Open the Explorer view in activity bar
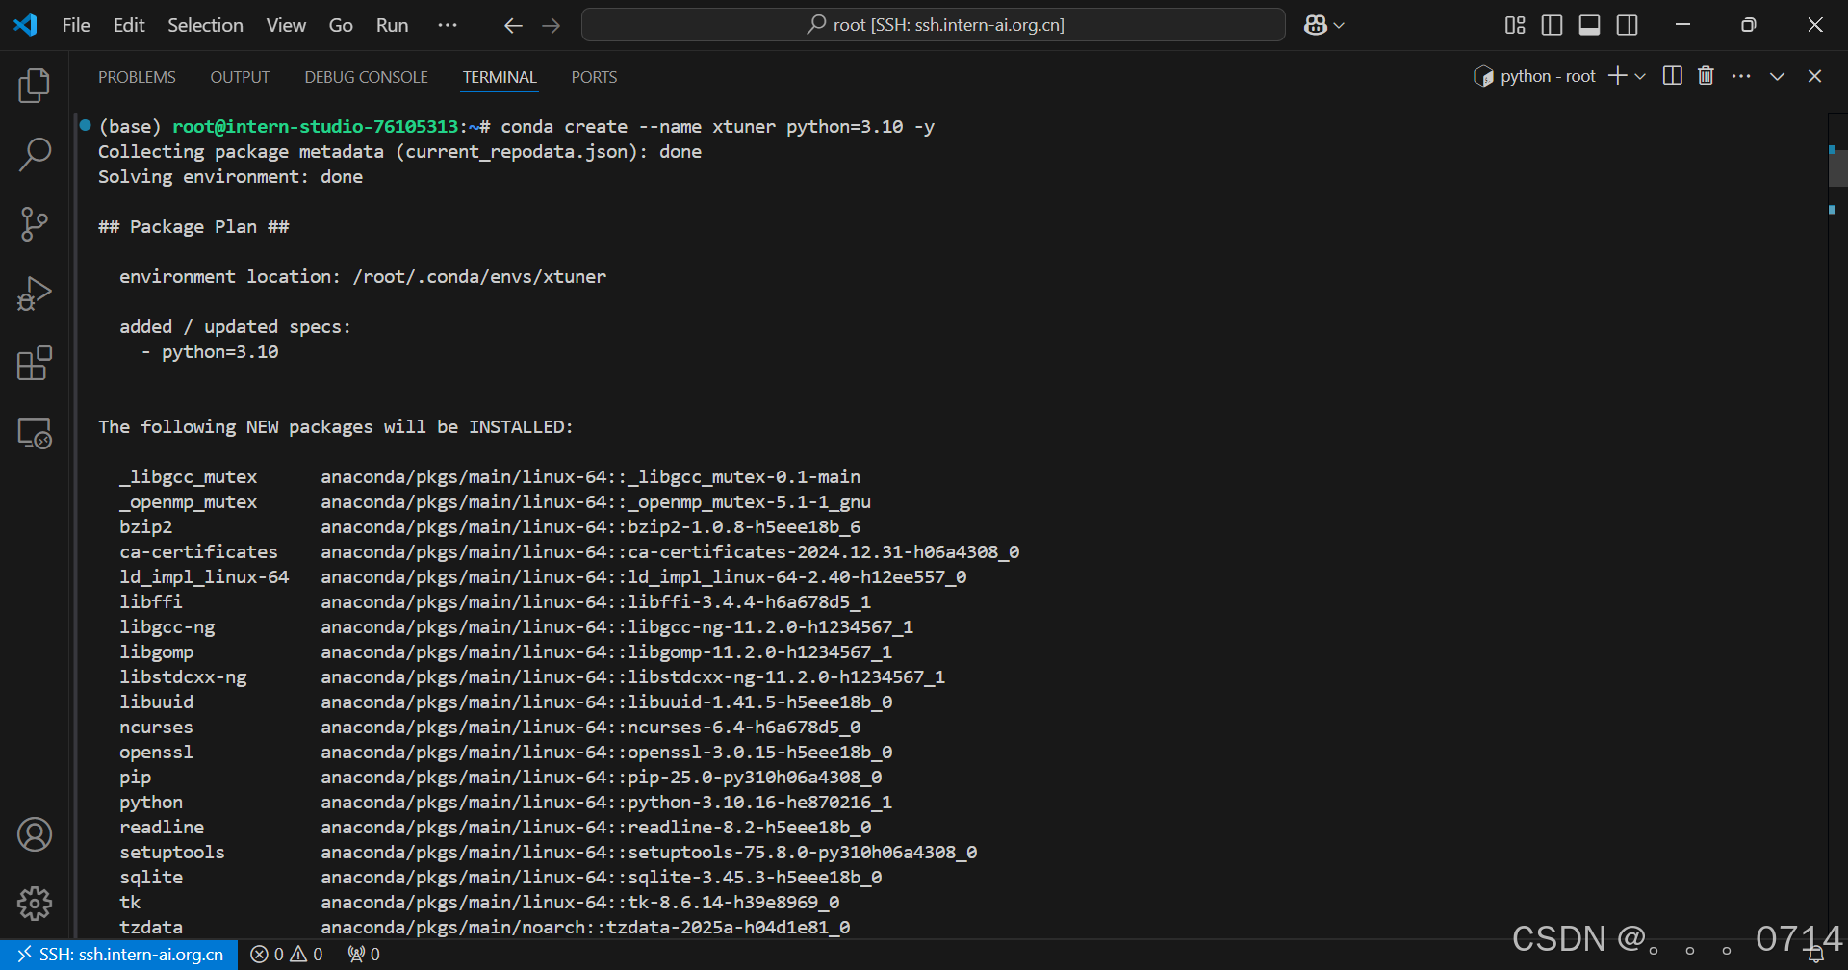 [35, 86]
